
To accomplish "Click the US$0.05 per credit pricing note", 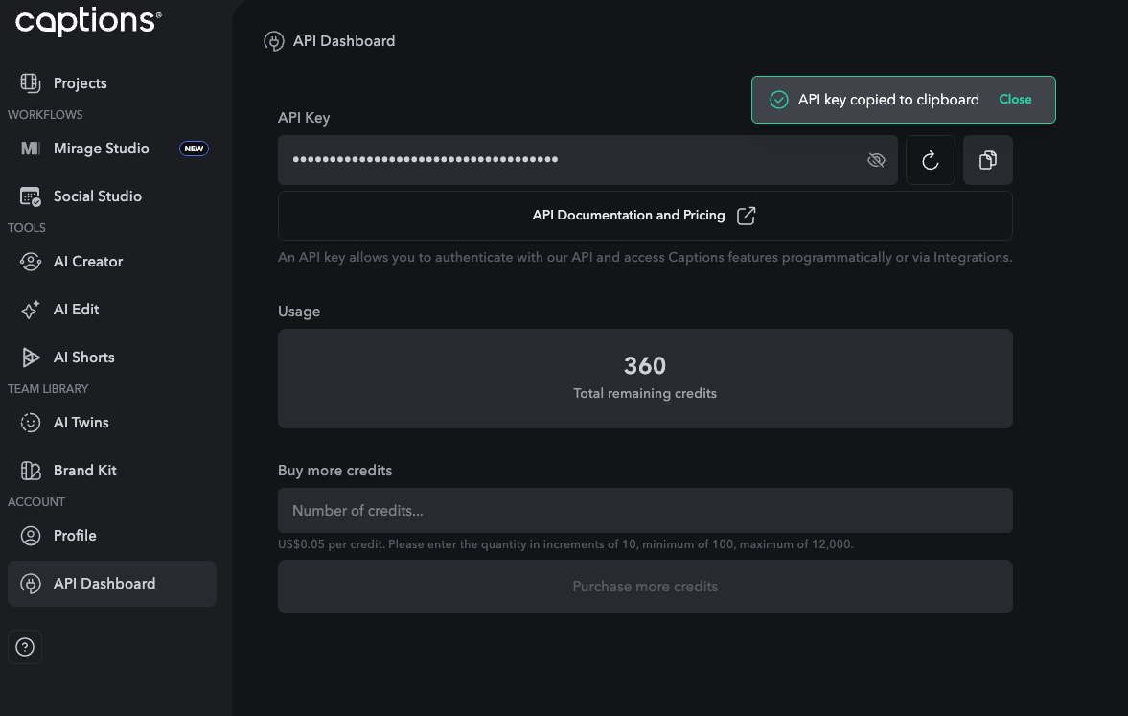I will 565,544.
